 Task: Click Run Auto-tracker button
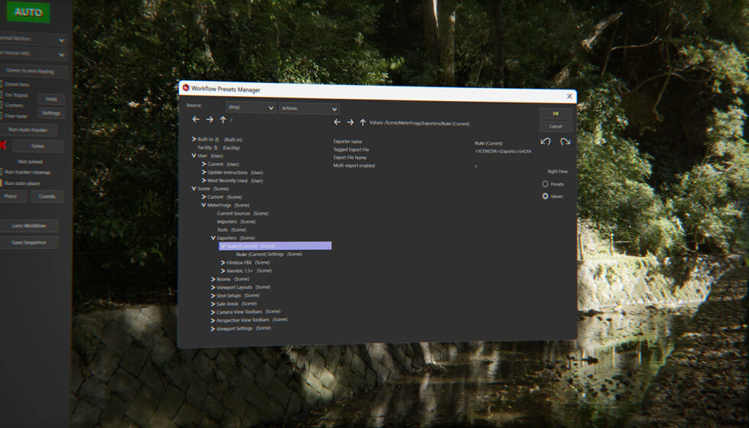point(28,130)
